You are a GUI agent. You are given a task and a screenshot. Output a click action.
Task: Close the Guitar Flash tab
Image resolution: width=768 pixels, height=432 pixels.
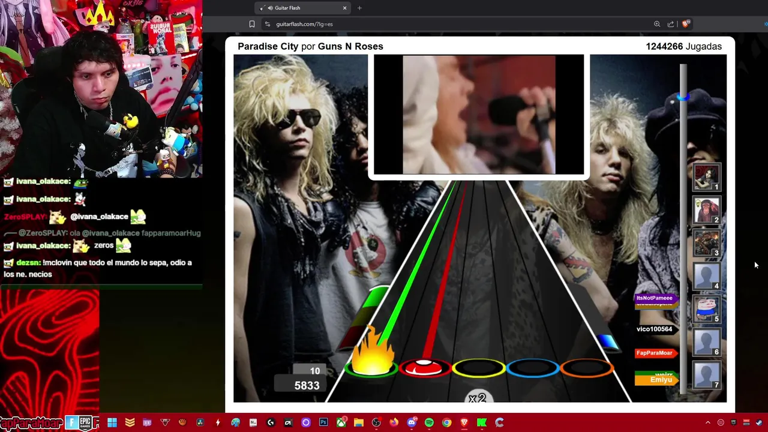pyautogui.click(x=344, y=8)
